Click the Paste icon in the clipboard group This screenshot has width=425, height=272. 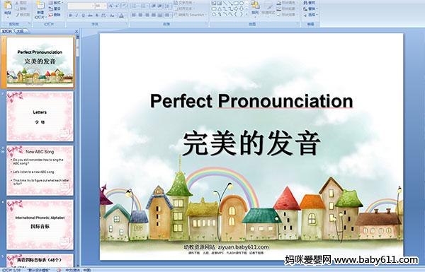point(8,6)
